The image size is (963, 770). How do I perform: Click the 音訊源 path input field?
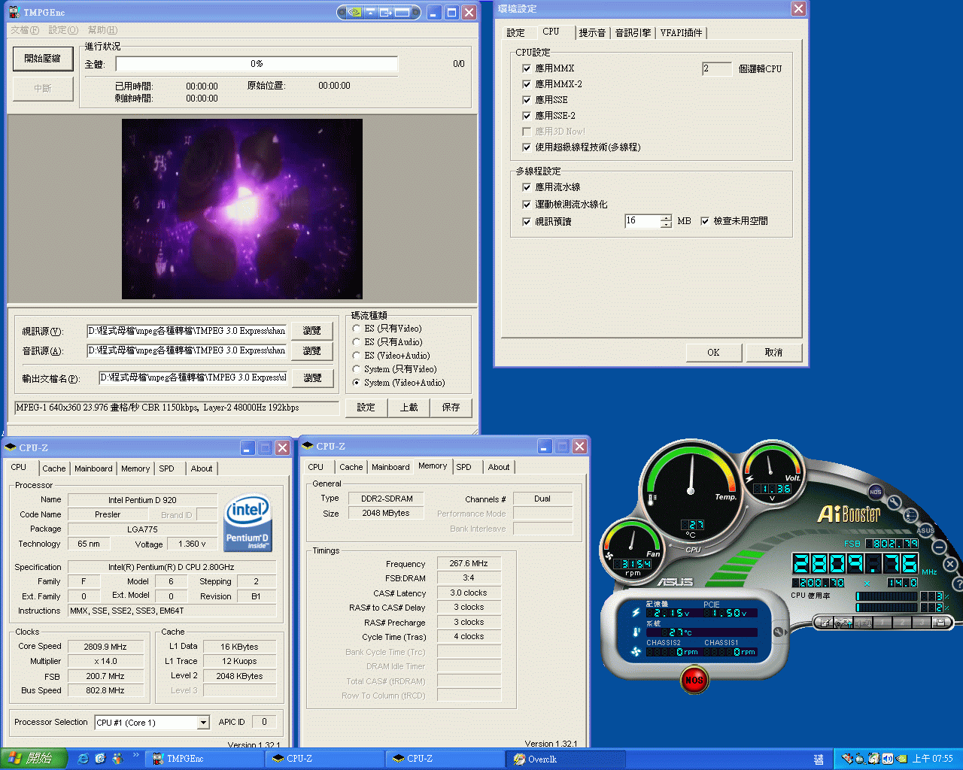click(x=187, y=350)
